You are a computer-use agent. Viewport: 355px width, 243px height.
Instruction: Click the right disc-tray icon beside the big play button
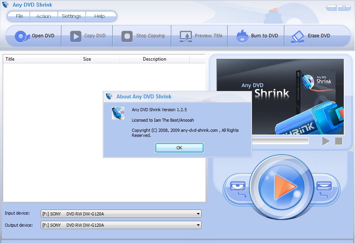coord(324,188)
